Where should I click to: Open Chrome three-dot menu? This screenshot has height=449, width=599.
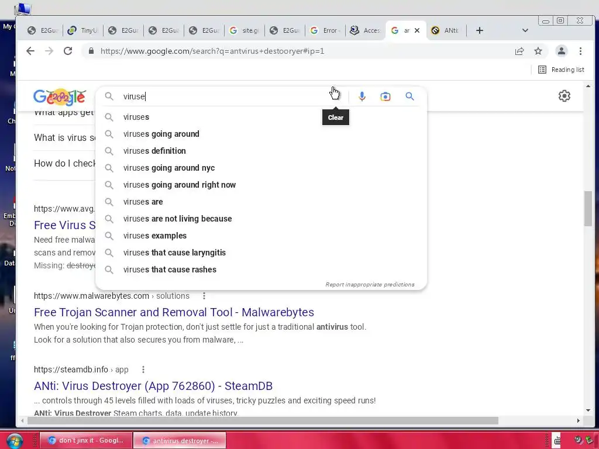pos(580,51)
